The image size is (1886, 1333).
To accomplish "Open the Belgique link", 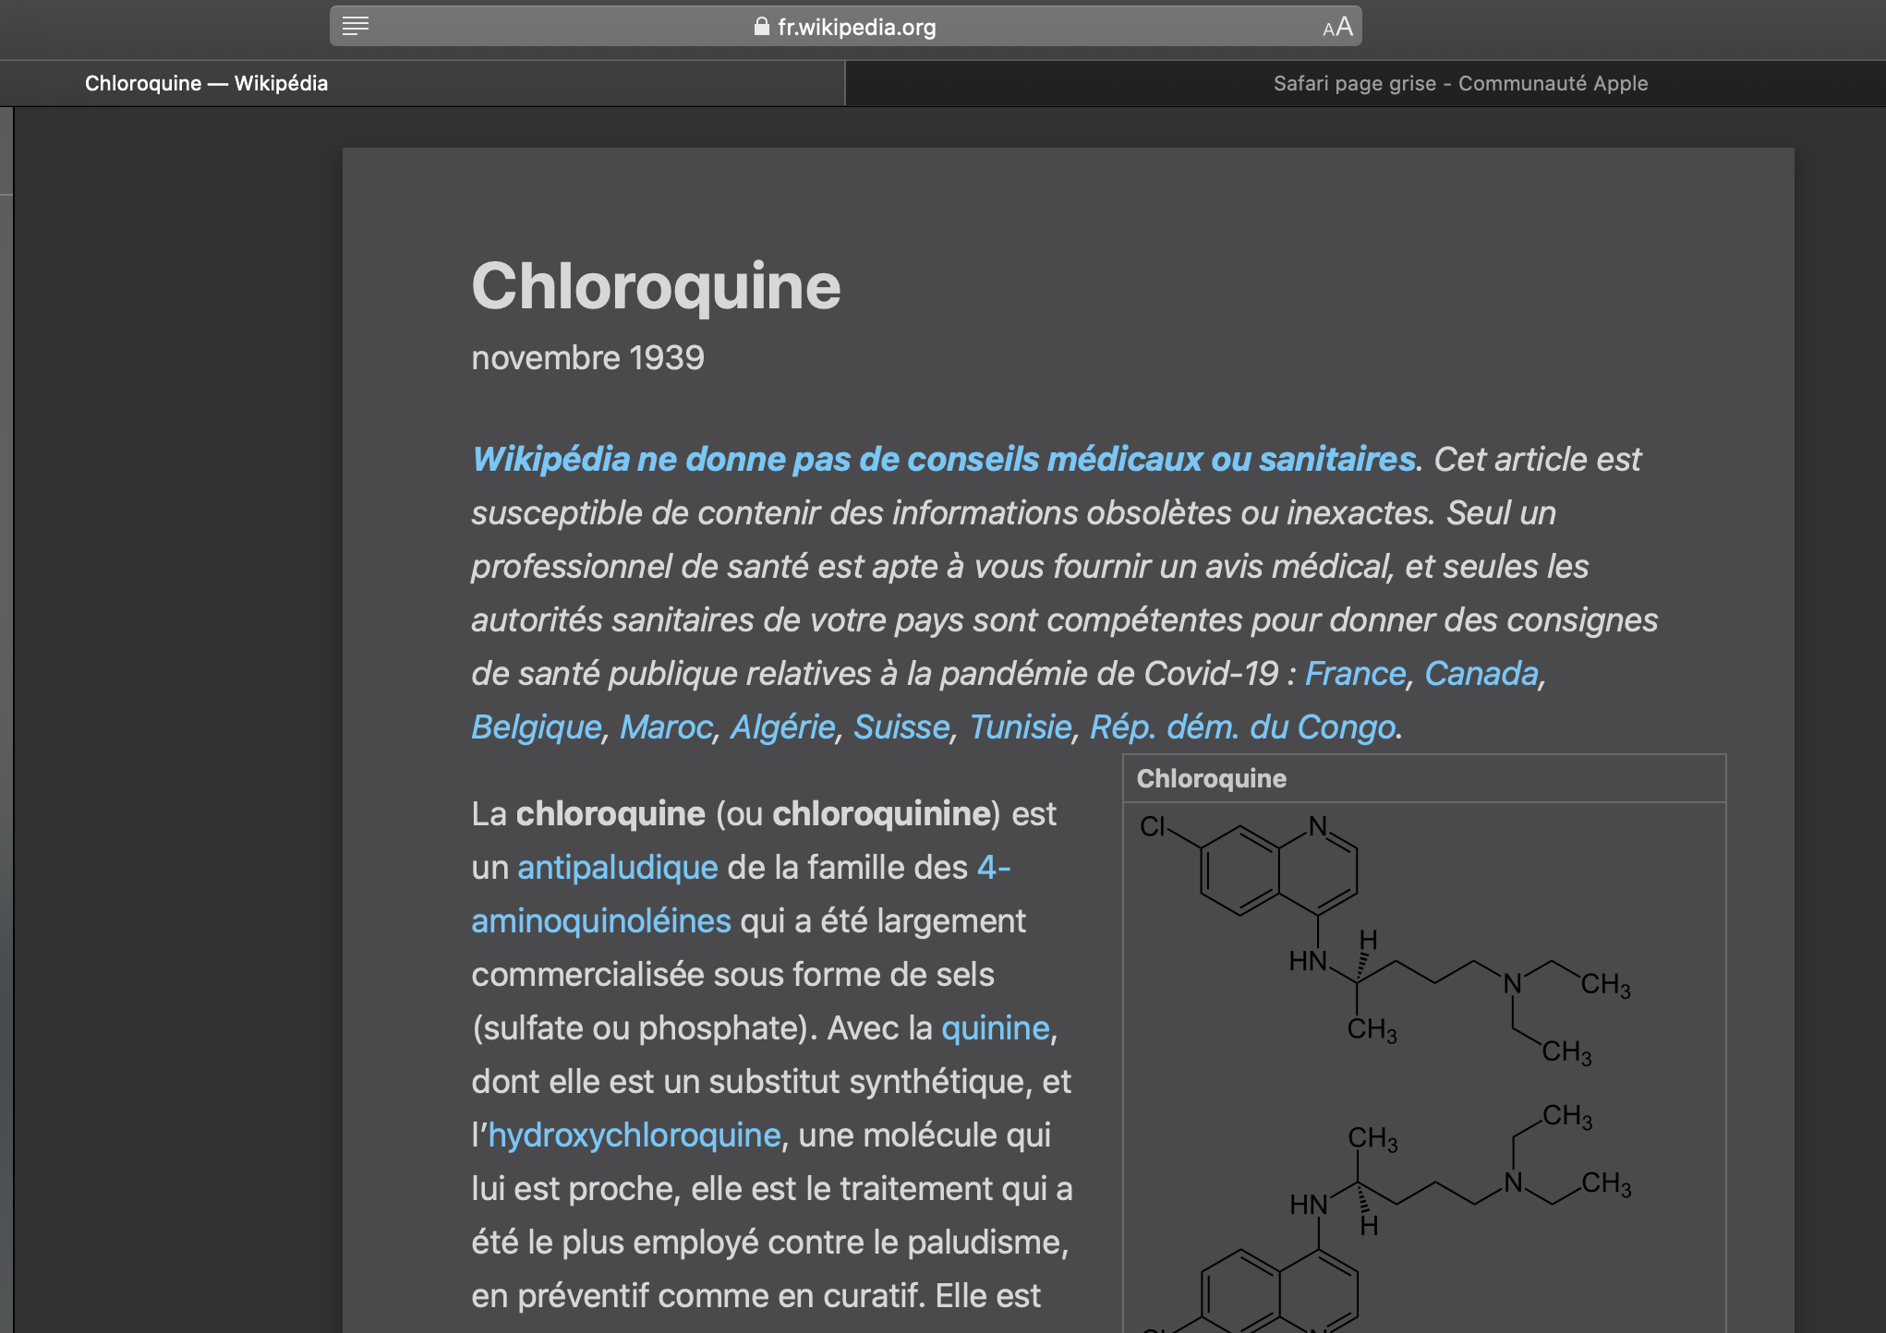I will pos(536,727).
